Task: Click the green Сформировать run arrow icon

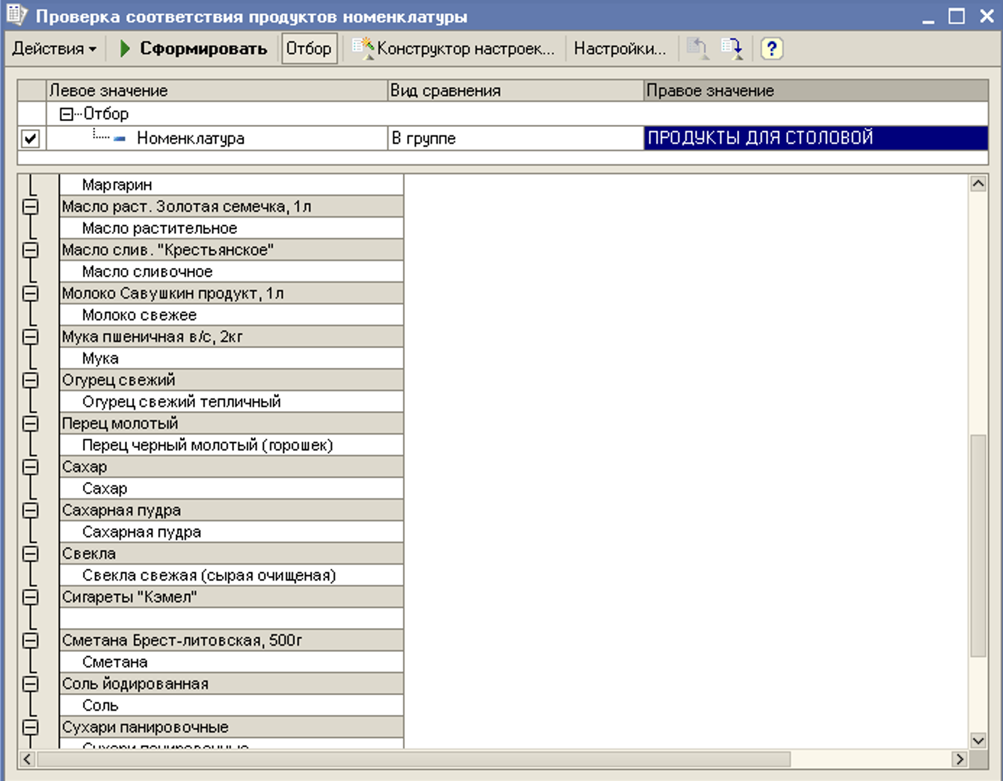Action: (x=125, y=49)
